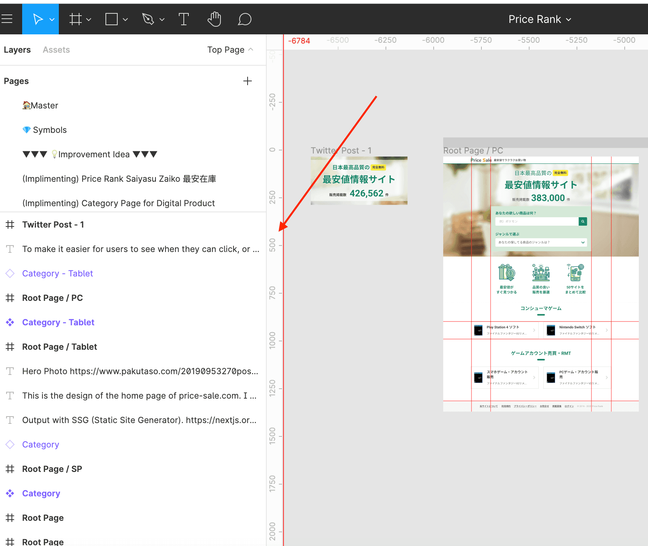Click instance diamond icon of Category layer
The height and width of the screenshot is (546, 648).
click(10, 444)
